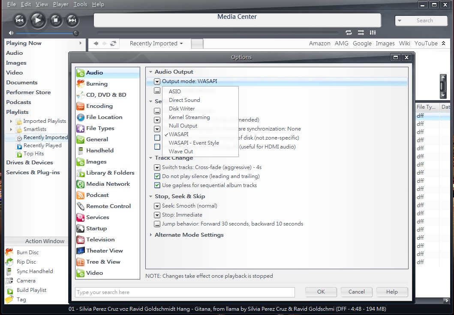
Task: Cancel the Options dialog
Action: (x=356, y=292)
